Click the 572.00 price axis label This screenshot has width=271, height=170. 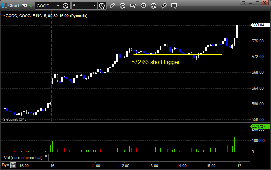click(257, 57)
